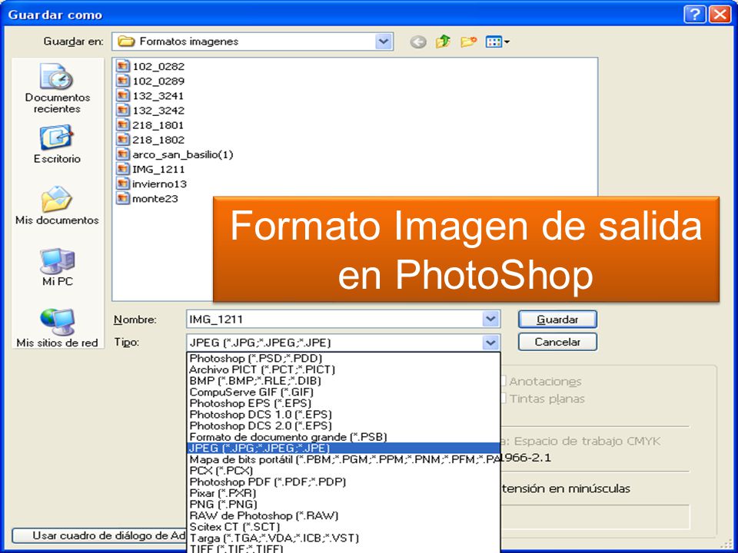The height and width of the screenshot is (553, 738).
Task: Go up one folder level
Action: (443, 41)
